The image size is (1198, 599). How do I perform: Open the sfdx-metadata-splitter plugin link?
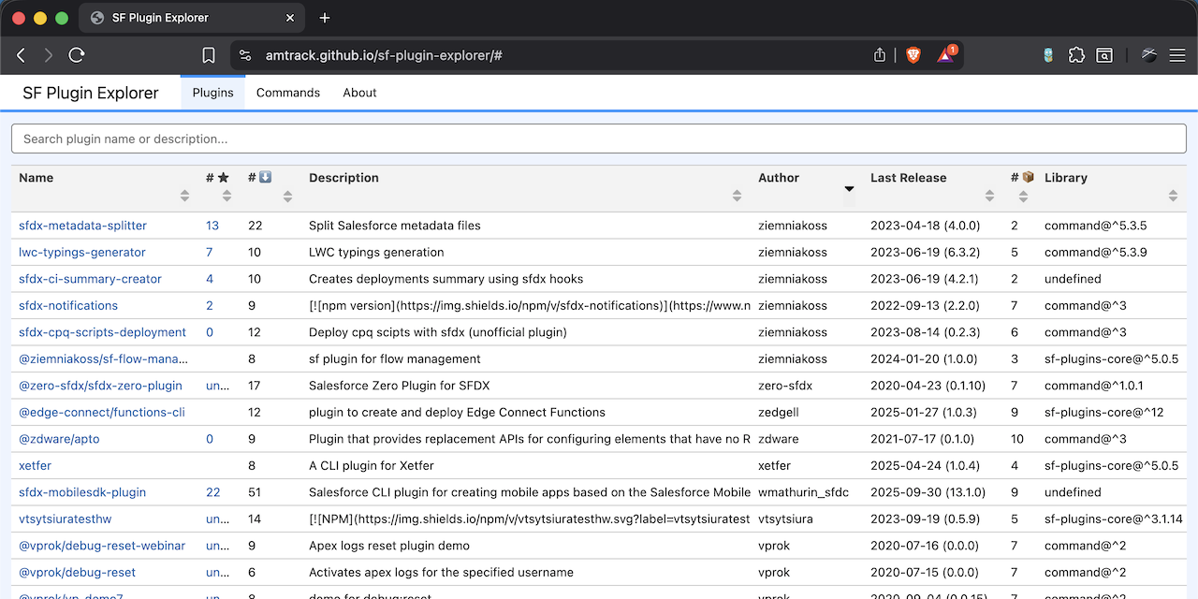tap(82, 226)
